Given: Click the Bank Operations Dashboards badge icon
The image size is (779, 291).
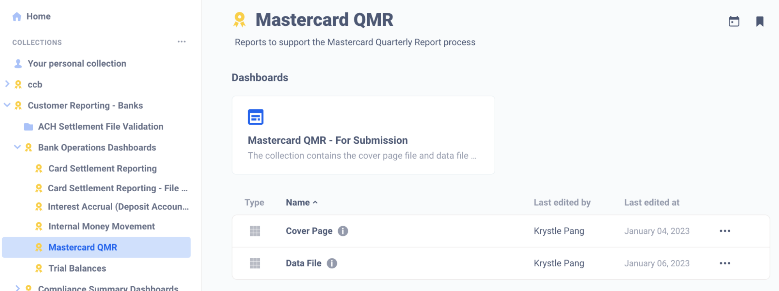Looking at the screenshot, I should 28,148.
